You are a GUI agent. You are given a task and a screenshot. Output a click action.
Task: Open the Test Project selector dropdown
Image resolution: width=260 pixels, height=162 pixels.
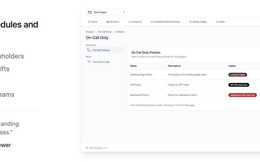tap(107, 12)
